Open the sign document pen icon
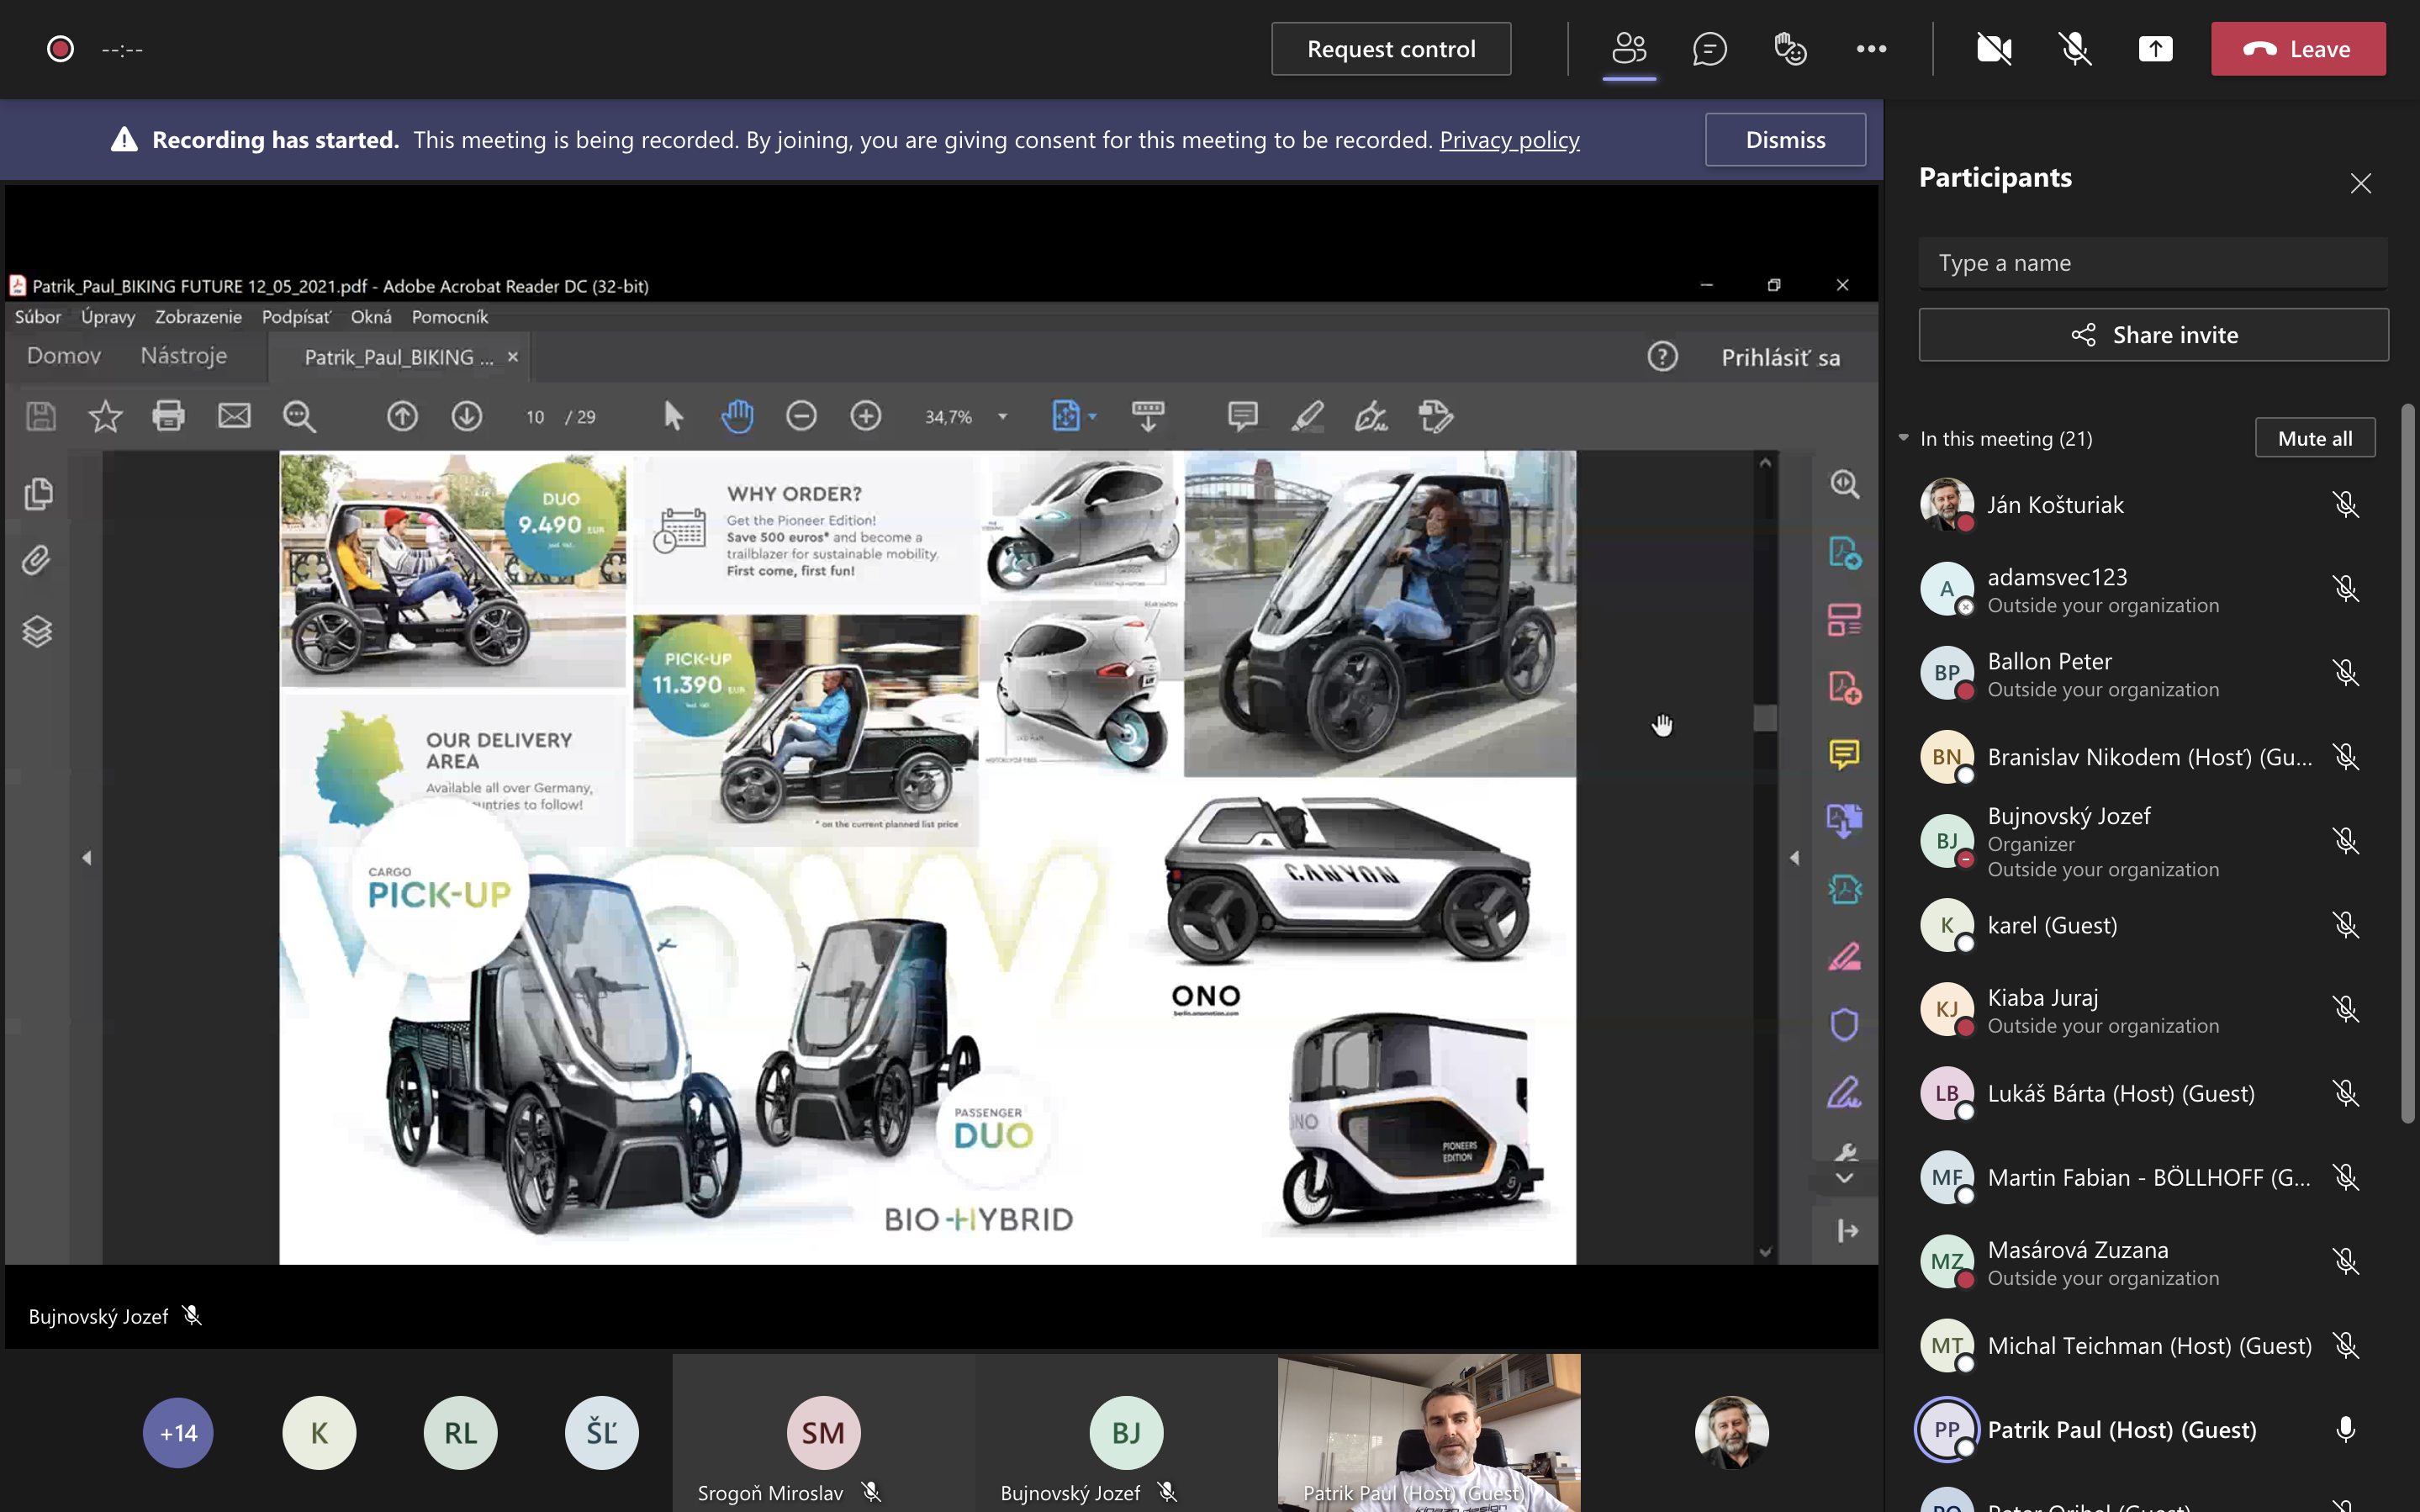 pyautogui.click(x=1371, y=416)
